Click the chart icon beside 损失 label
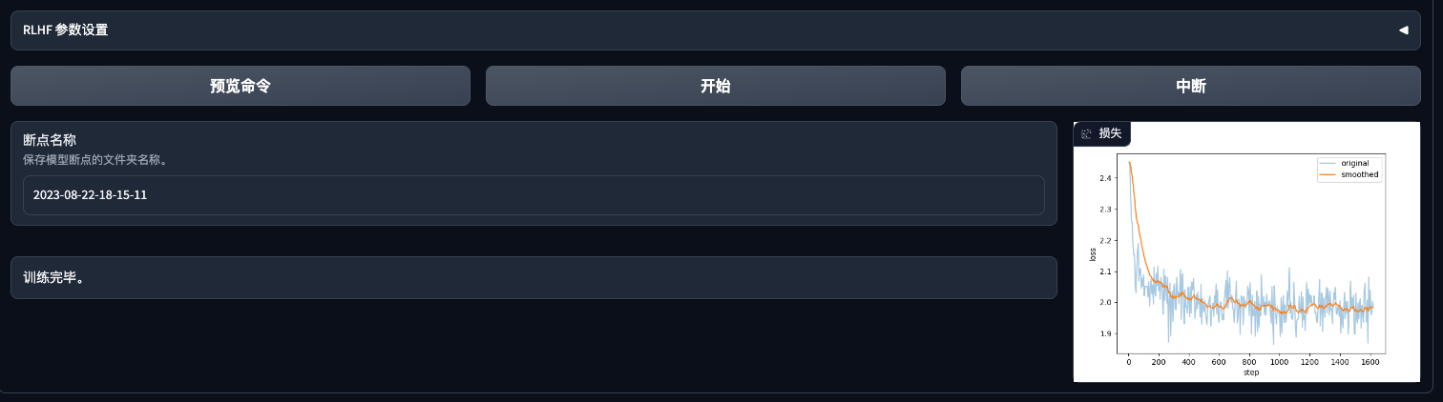1443x402 pixels. click(x=1086, y=134)
